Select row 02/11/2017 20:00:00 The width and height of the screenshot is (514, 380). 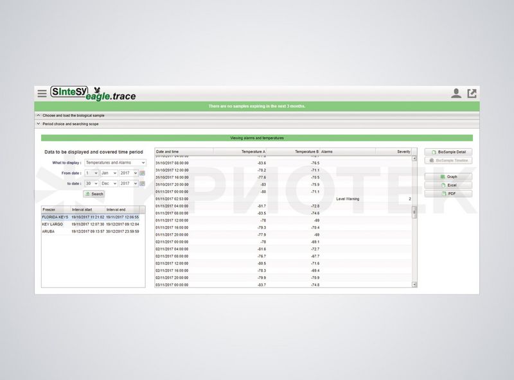pos(283,278)
